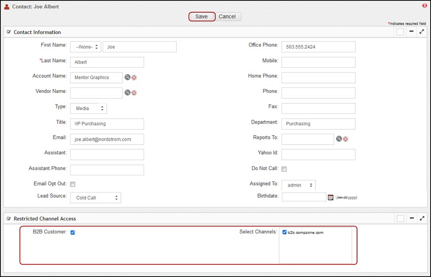Search the Reports To field with magnifier icon

coord(339,139)
